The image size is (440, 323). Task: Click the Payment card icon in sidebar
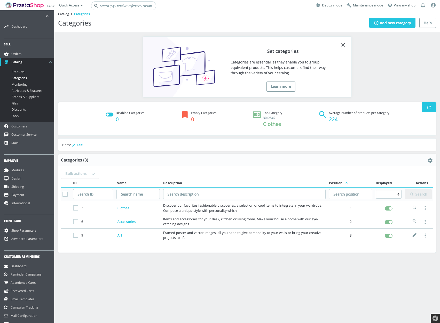pyautogui.click(x=6, y=195)
